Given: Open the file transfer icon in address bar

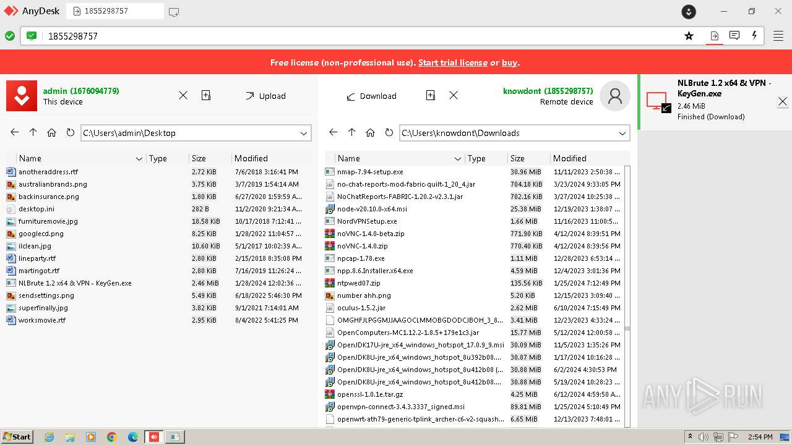Looking at the screenshot, I should pyautogui.click(x=715, y=36).
